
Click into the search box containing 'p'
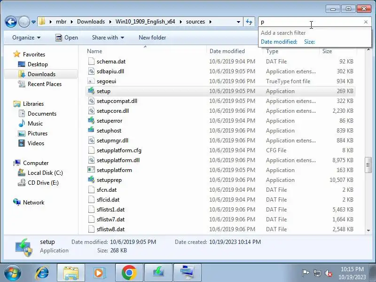click(x=311, y=22)
